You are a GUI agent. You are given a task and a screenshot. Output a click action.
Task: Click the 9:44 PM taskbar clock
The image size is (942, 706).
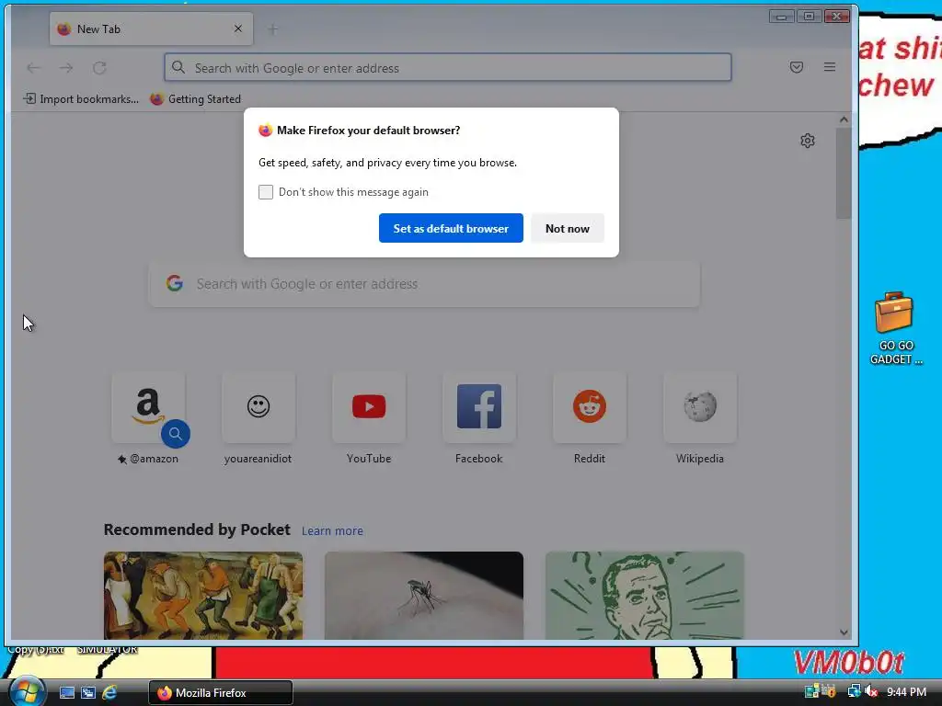pos(906,692)
